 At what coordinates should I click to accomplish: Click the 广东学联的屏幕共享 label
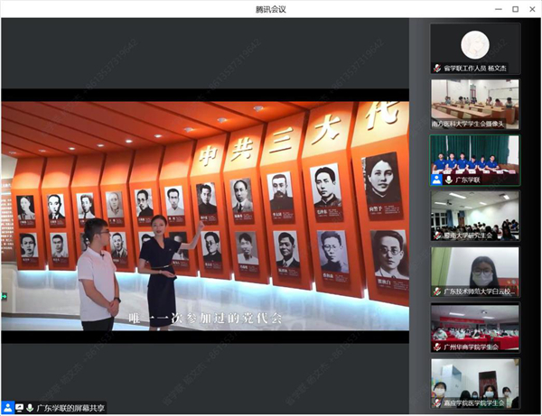(70, 408)
